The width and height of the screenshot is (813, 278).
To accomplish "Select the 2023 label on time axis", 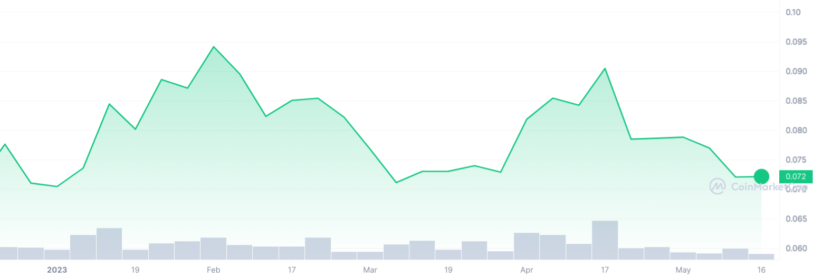I will point(57,270).
